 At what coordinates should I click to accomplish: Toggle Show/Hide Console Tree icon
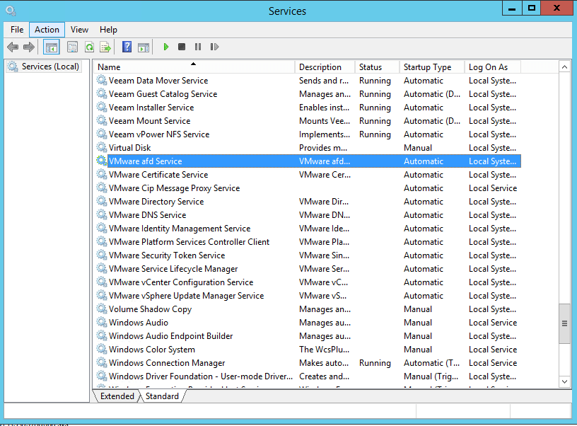52,47
